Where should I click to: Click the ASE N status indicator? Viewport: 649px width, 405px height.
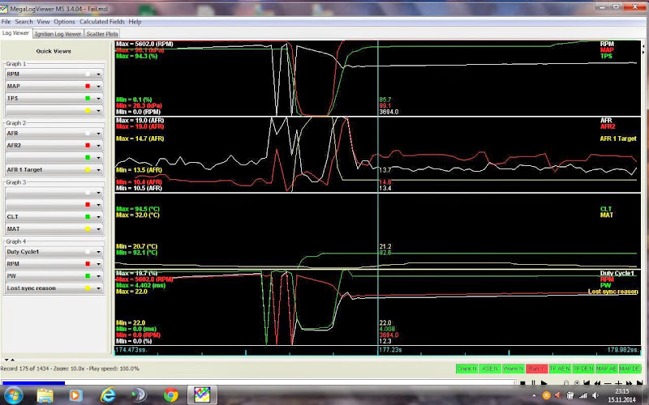(x=490, y=369)
